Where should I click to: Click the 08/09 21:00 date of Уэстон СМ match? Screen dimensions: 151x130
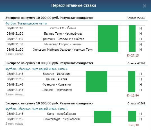[x=15, y=28]
